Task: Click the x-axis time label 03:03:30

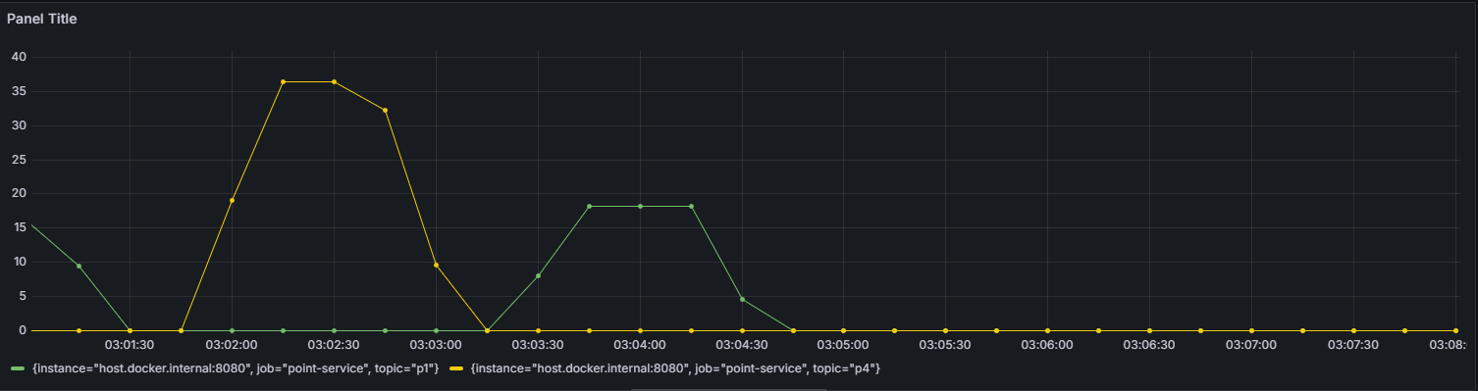Action: tap(538, 345)
